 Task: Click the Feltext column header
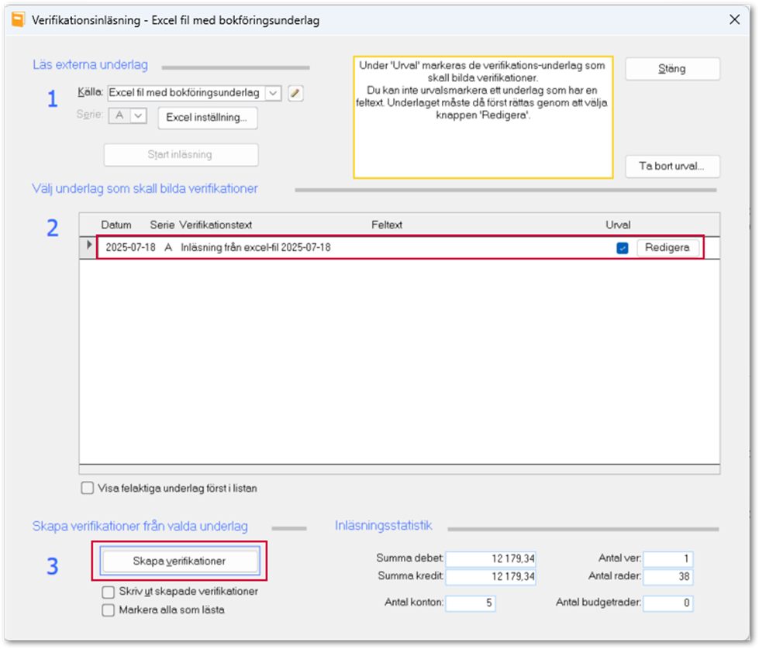coord(387,225)
